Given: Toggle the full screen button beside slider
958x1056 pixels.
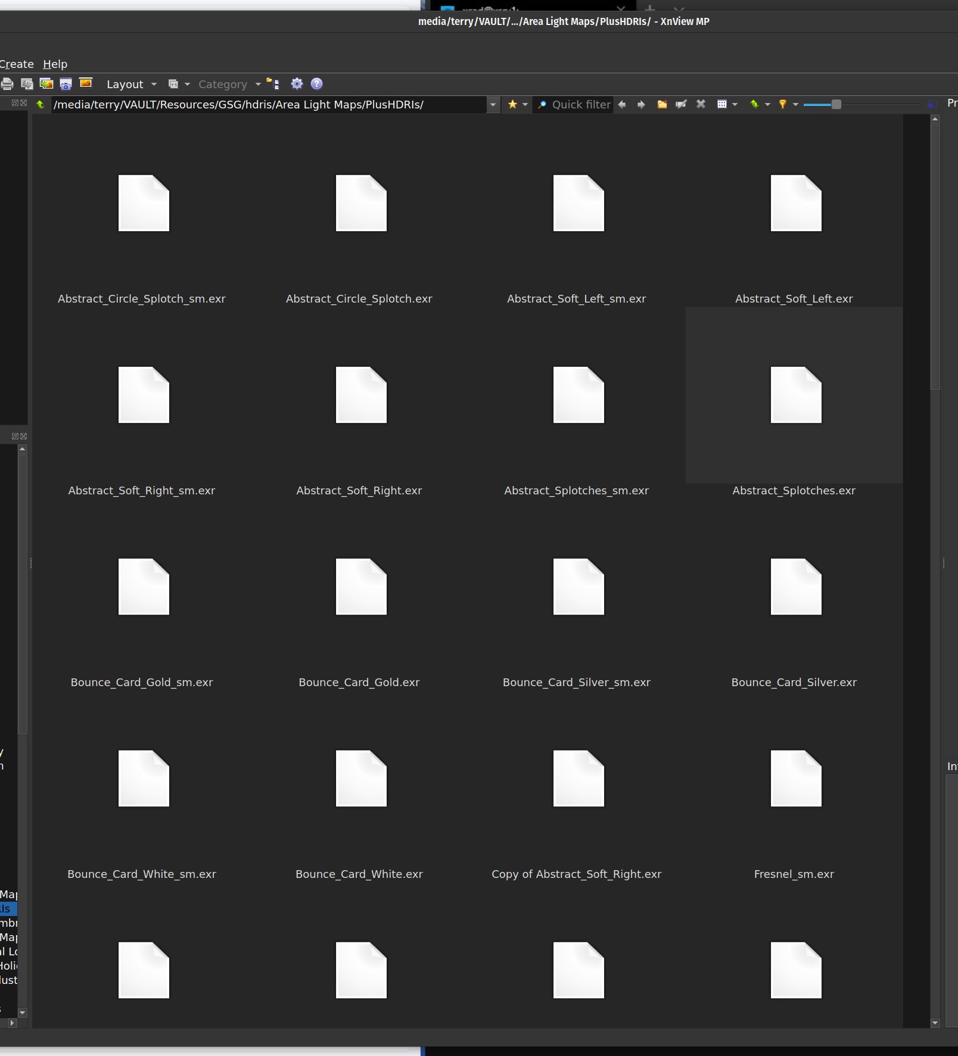Looking at the screenshot, I should point(932,105).
